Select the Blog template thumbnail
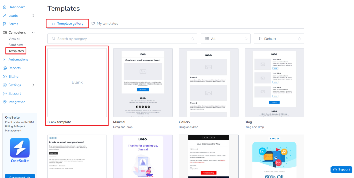Image resolution: width=354 pixels, height=178 pixels. 274,82
